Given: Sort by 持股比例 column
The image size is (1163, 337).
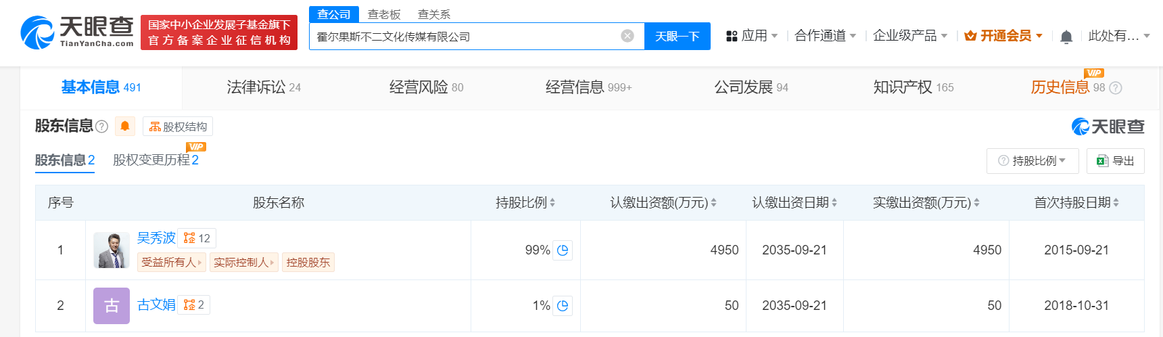Looking at the screenshot, I should pyautogui.click(x=552, y=203).
